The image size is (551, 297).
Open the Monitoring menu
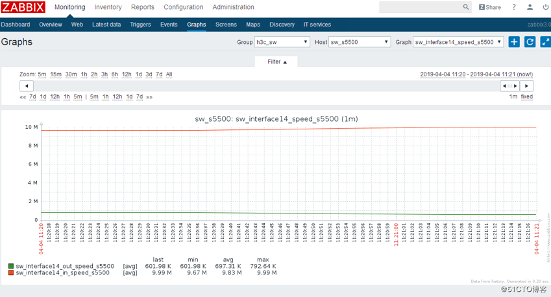tap(70, 7)
